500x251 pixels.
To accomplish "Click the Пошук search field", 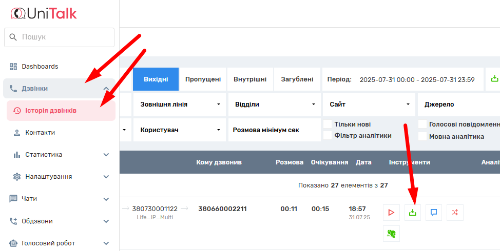I will (59, 37).
